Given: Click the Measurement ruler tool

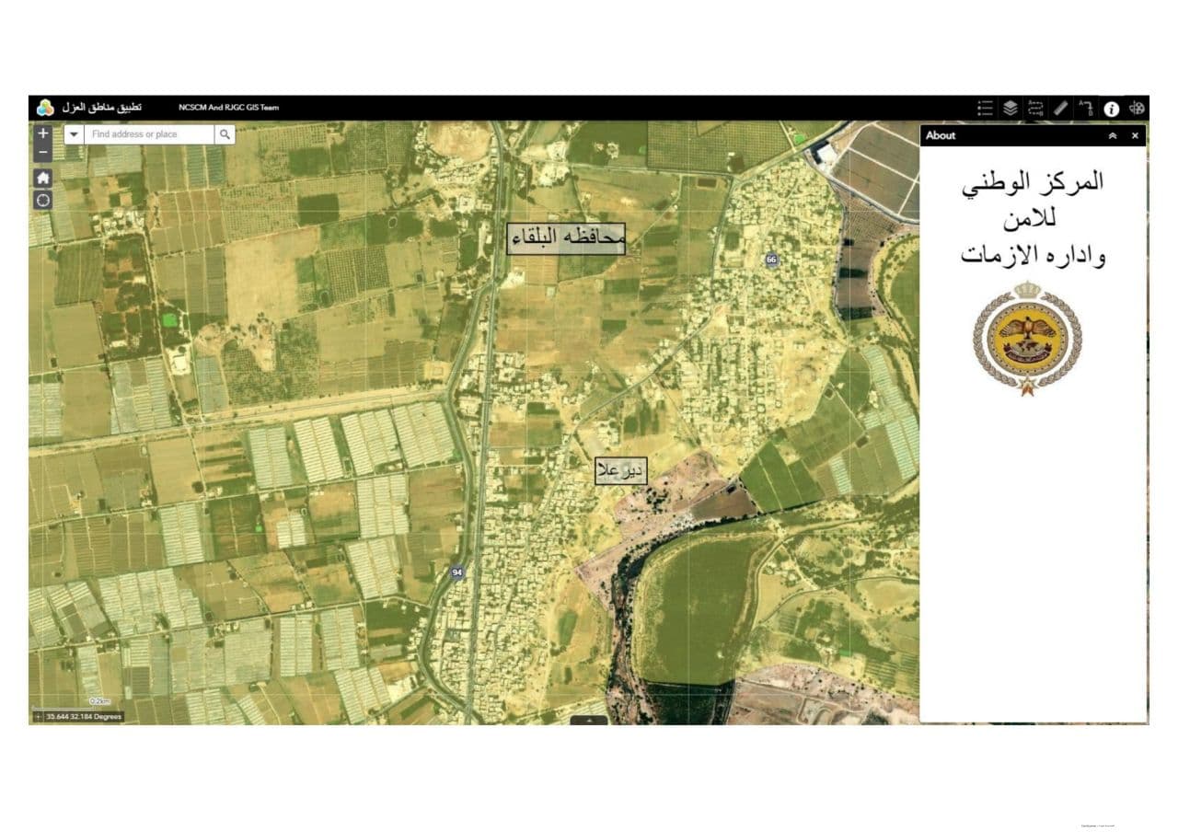Looking at the screenshot, I should coord(1060,109).
